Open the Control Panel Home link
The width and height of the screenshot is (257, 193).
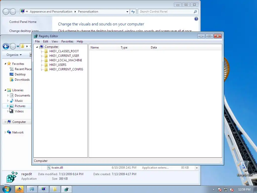23,22
